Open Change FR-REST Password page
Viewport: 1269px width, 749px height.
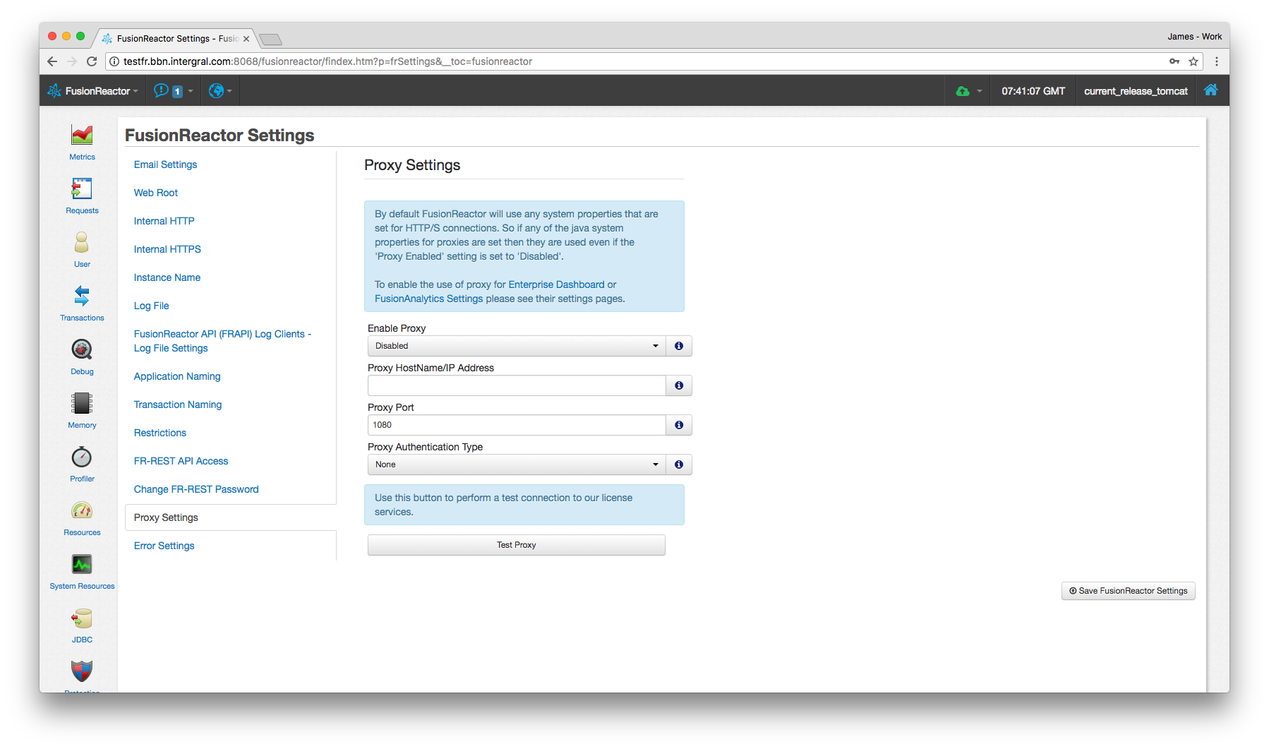coord(196,489)
